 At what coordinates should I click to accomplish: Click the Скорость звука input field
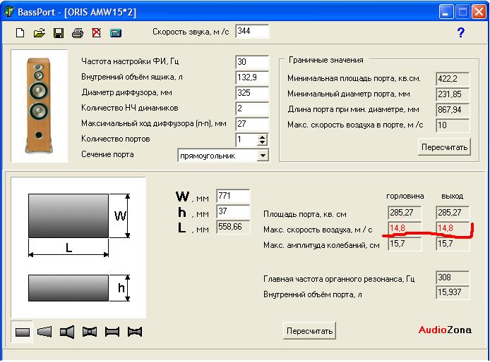[x=252, y=31]
